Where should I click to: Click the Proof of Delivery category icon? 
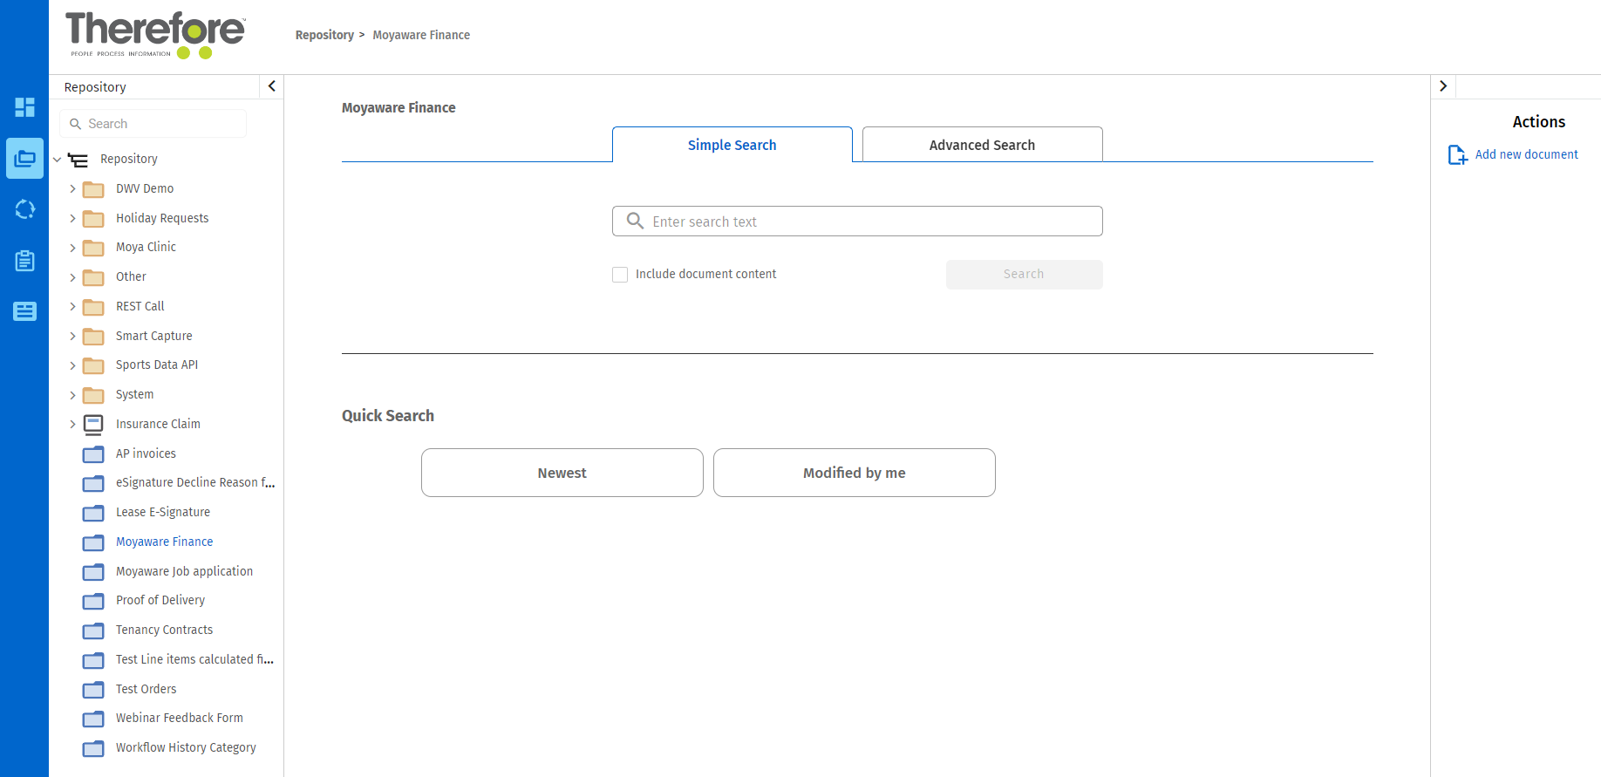(93, 601)
